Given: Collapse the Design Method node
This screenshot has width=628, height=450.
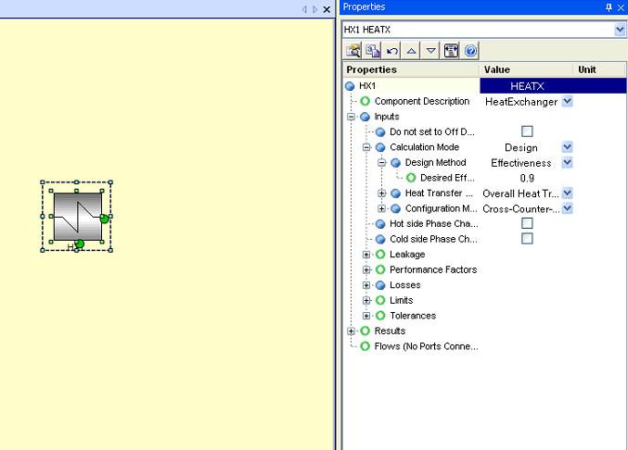Looking at the screenshot, I should coord(381,162).
